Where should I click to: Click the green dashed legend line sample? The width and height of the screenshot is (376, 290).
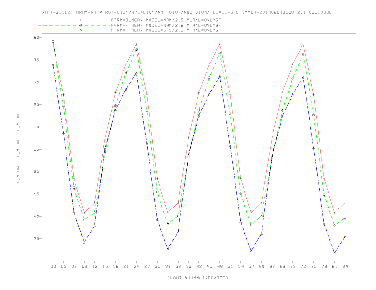tap(74, 25)
